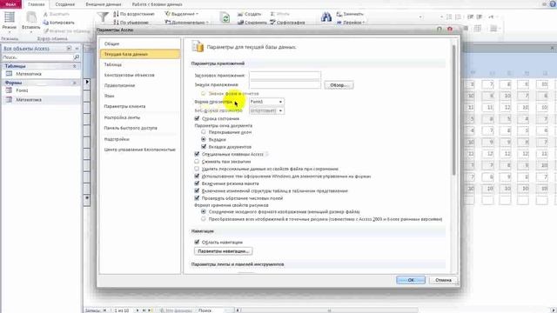
Task: Sort ascending with По возрастанию
Action: click(134, 14)
